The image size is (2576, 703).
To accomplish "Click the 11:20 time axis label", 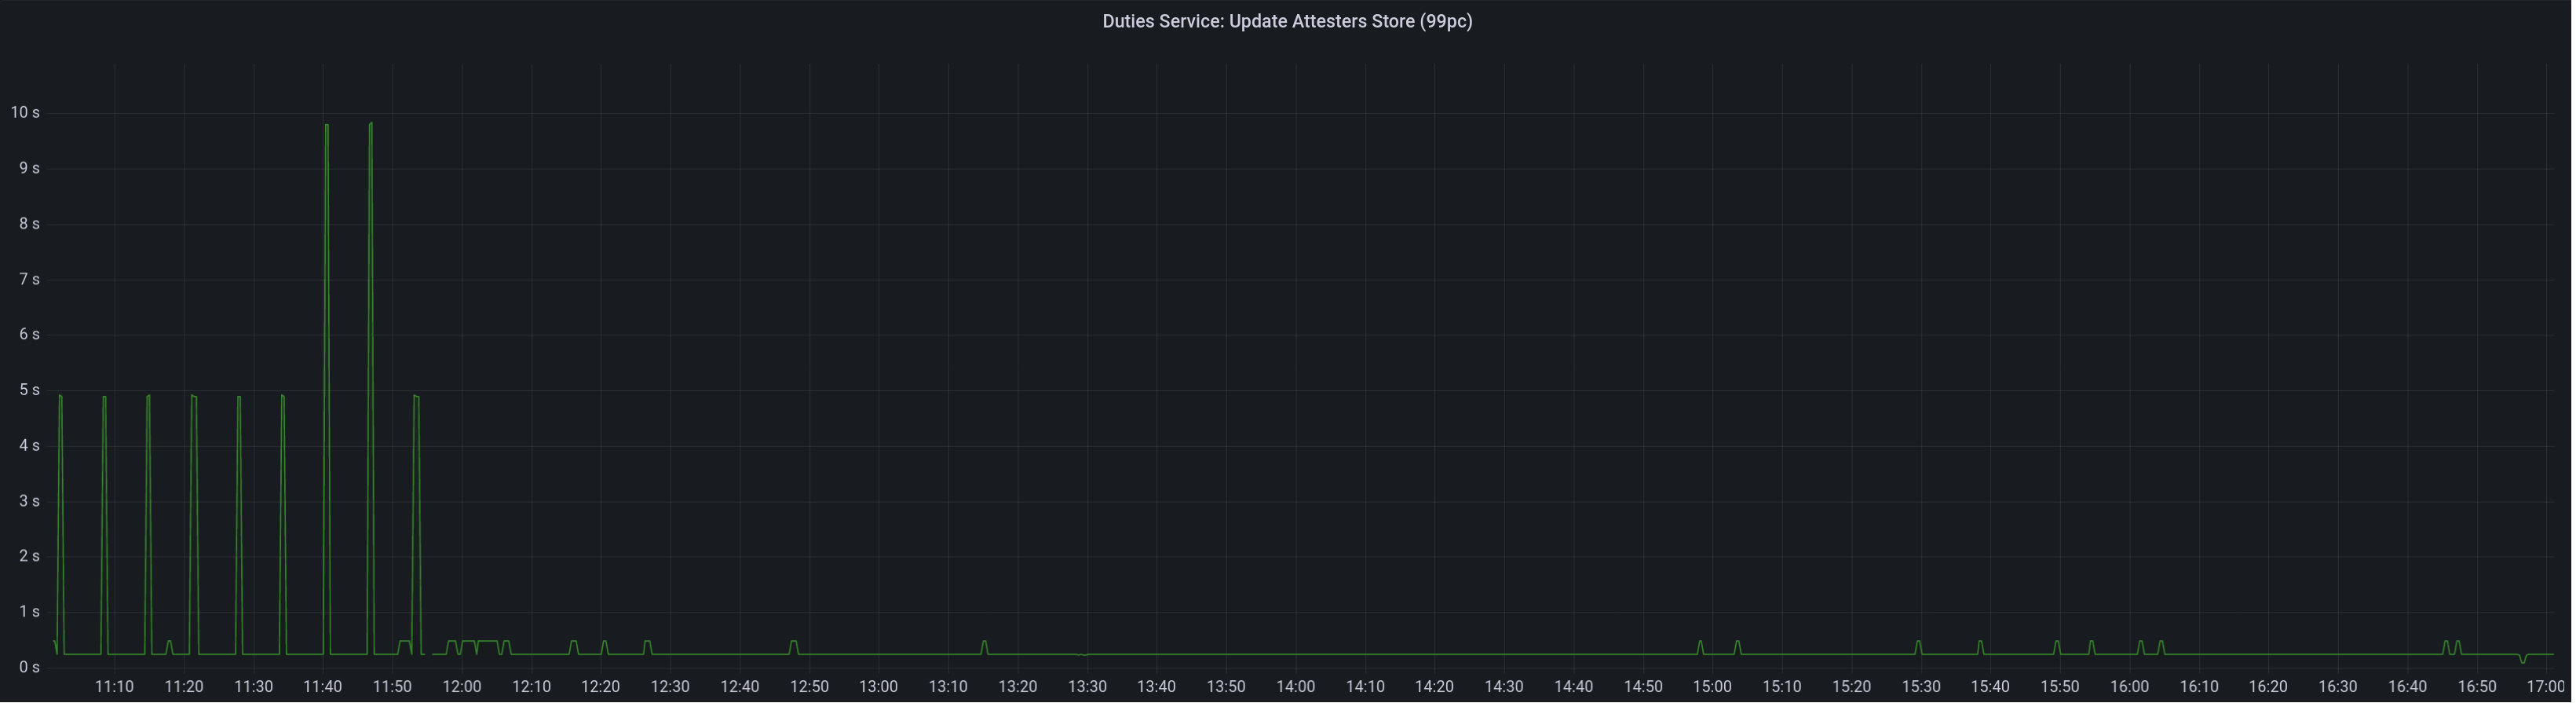I will [184, 687].
